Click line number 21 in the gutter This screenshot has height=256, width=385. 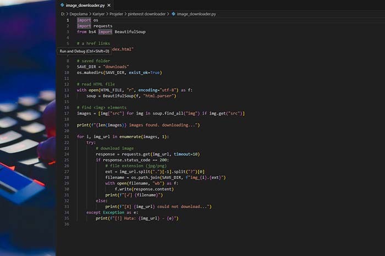(x=67, y=136)
